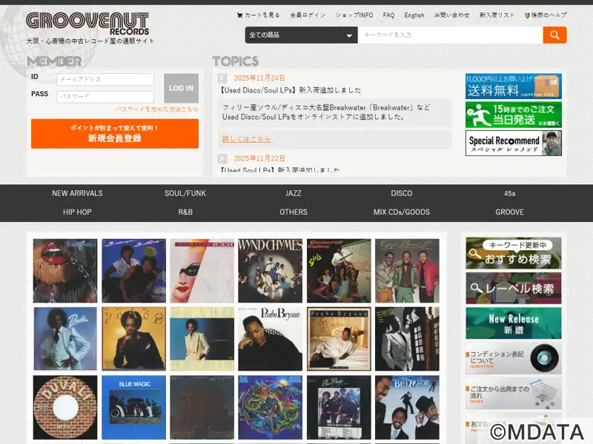
Task: Click the keyword search input field
Action: coord(450,35)
